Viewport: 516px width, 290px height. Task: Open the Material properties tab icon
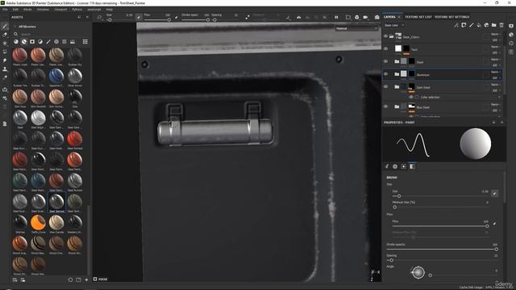tap(412, 167)
